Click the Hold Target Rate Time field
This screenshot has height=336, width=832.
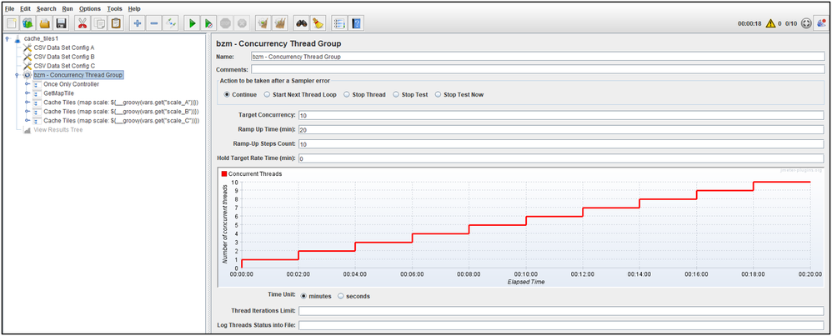point(561,158)
